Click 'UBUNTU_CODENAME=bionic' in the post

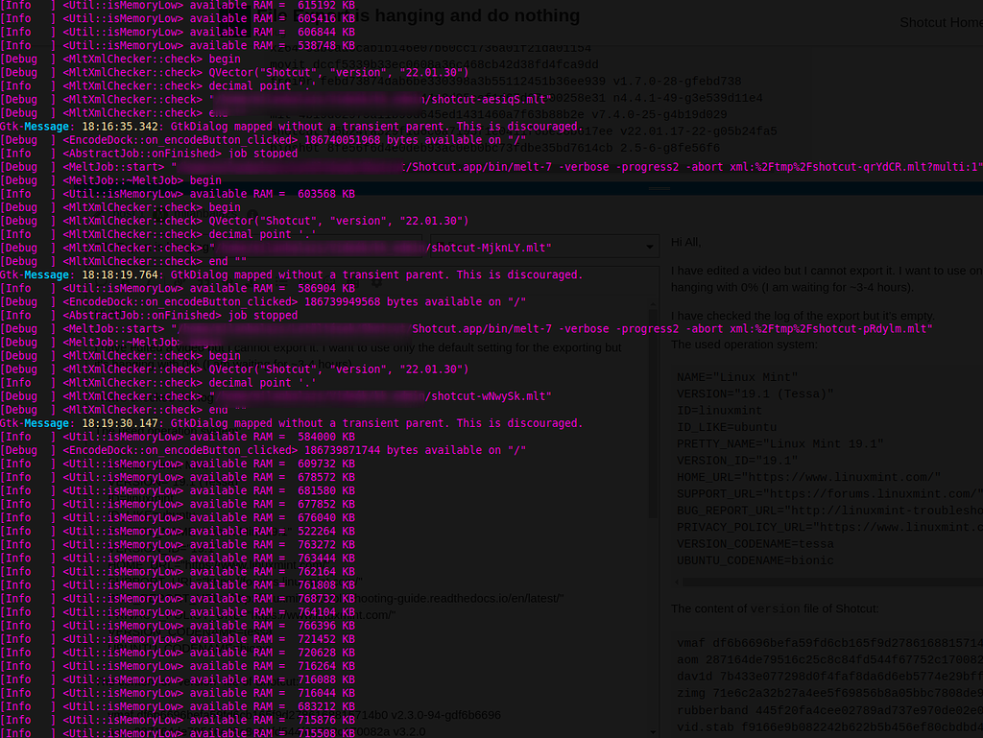[x=755, y=560]
